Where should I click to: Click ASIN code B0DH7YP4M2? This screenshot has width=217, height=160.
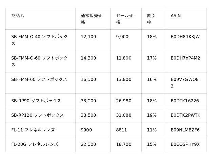[x=185, y=58]
